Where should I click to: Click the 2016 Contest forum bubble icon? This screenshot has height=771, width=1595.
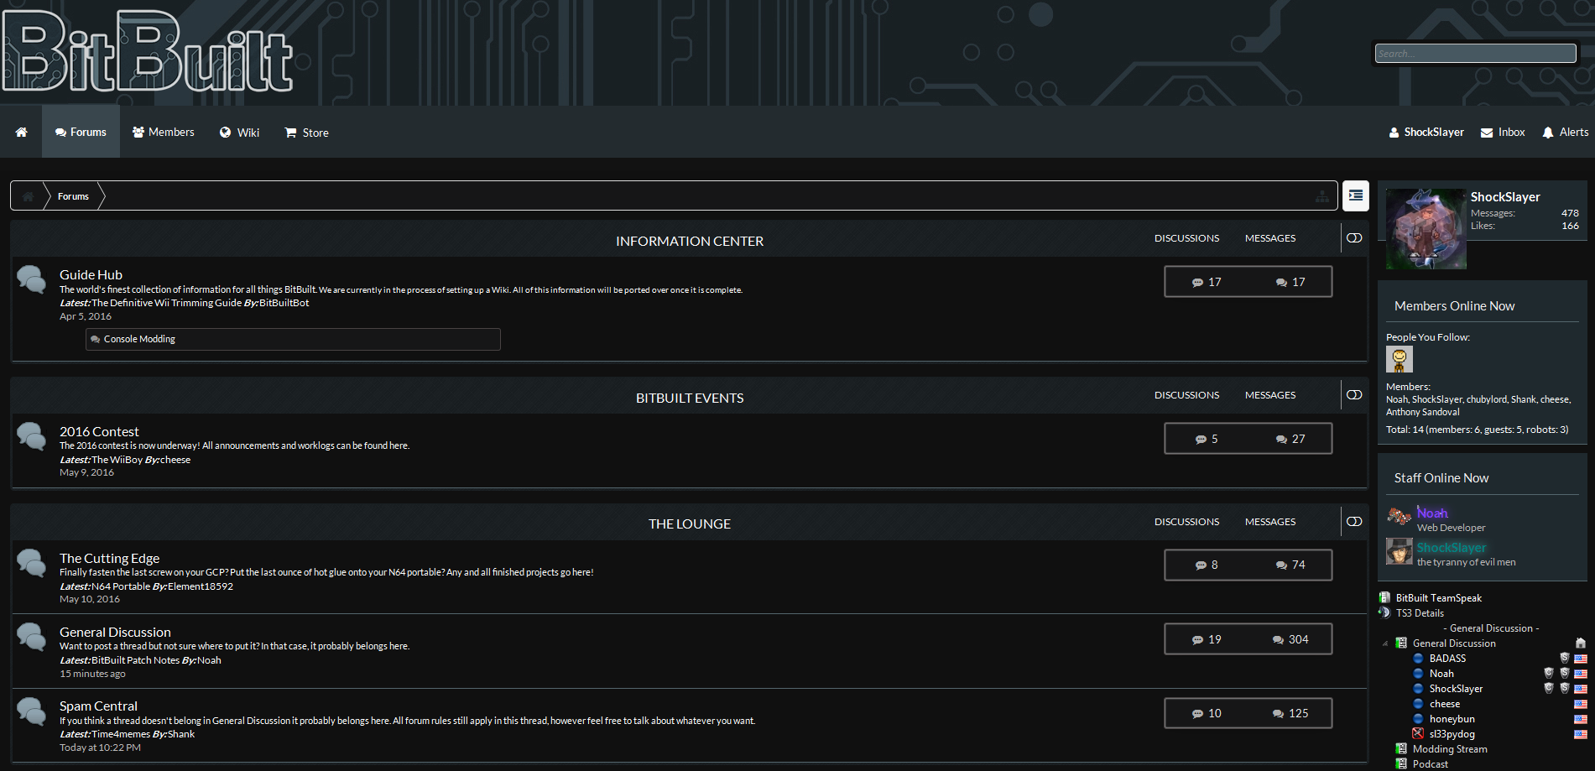coord(32,436)
